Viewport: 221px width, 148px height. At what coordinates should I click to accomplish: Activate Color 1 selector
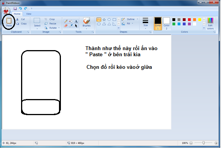158,23
